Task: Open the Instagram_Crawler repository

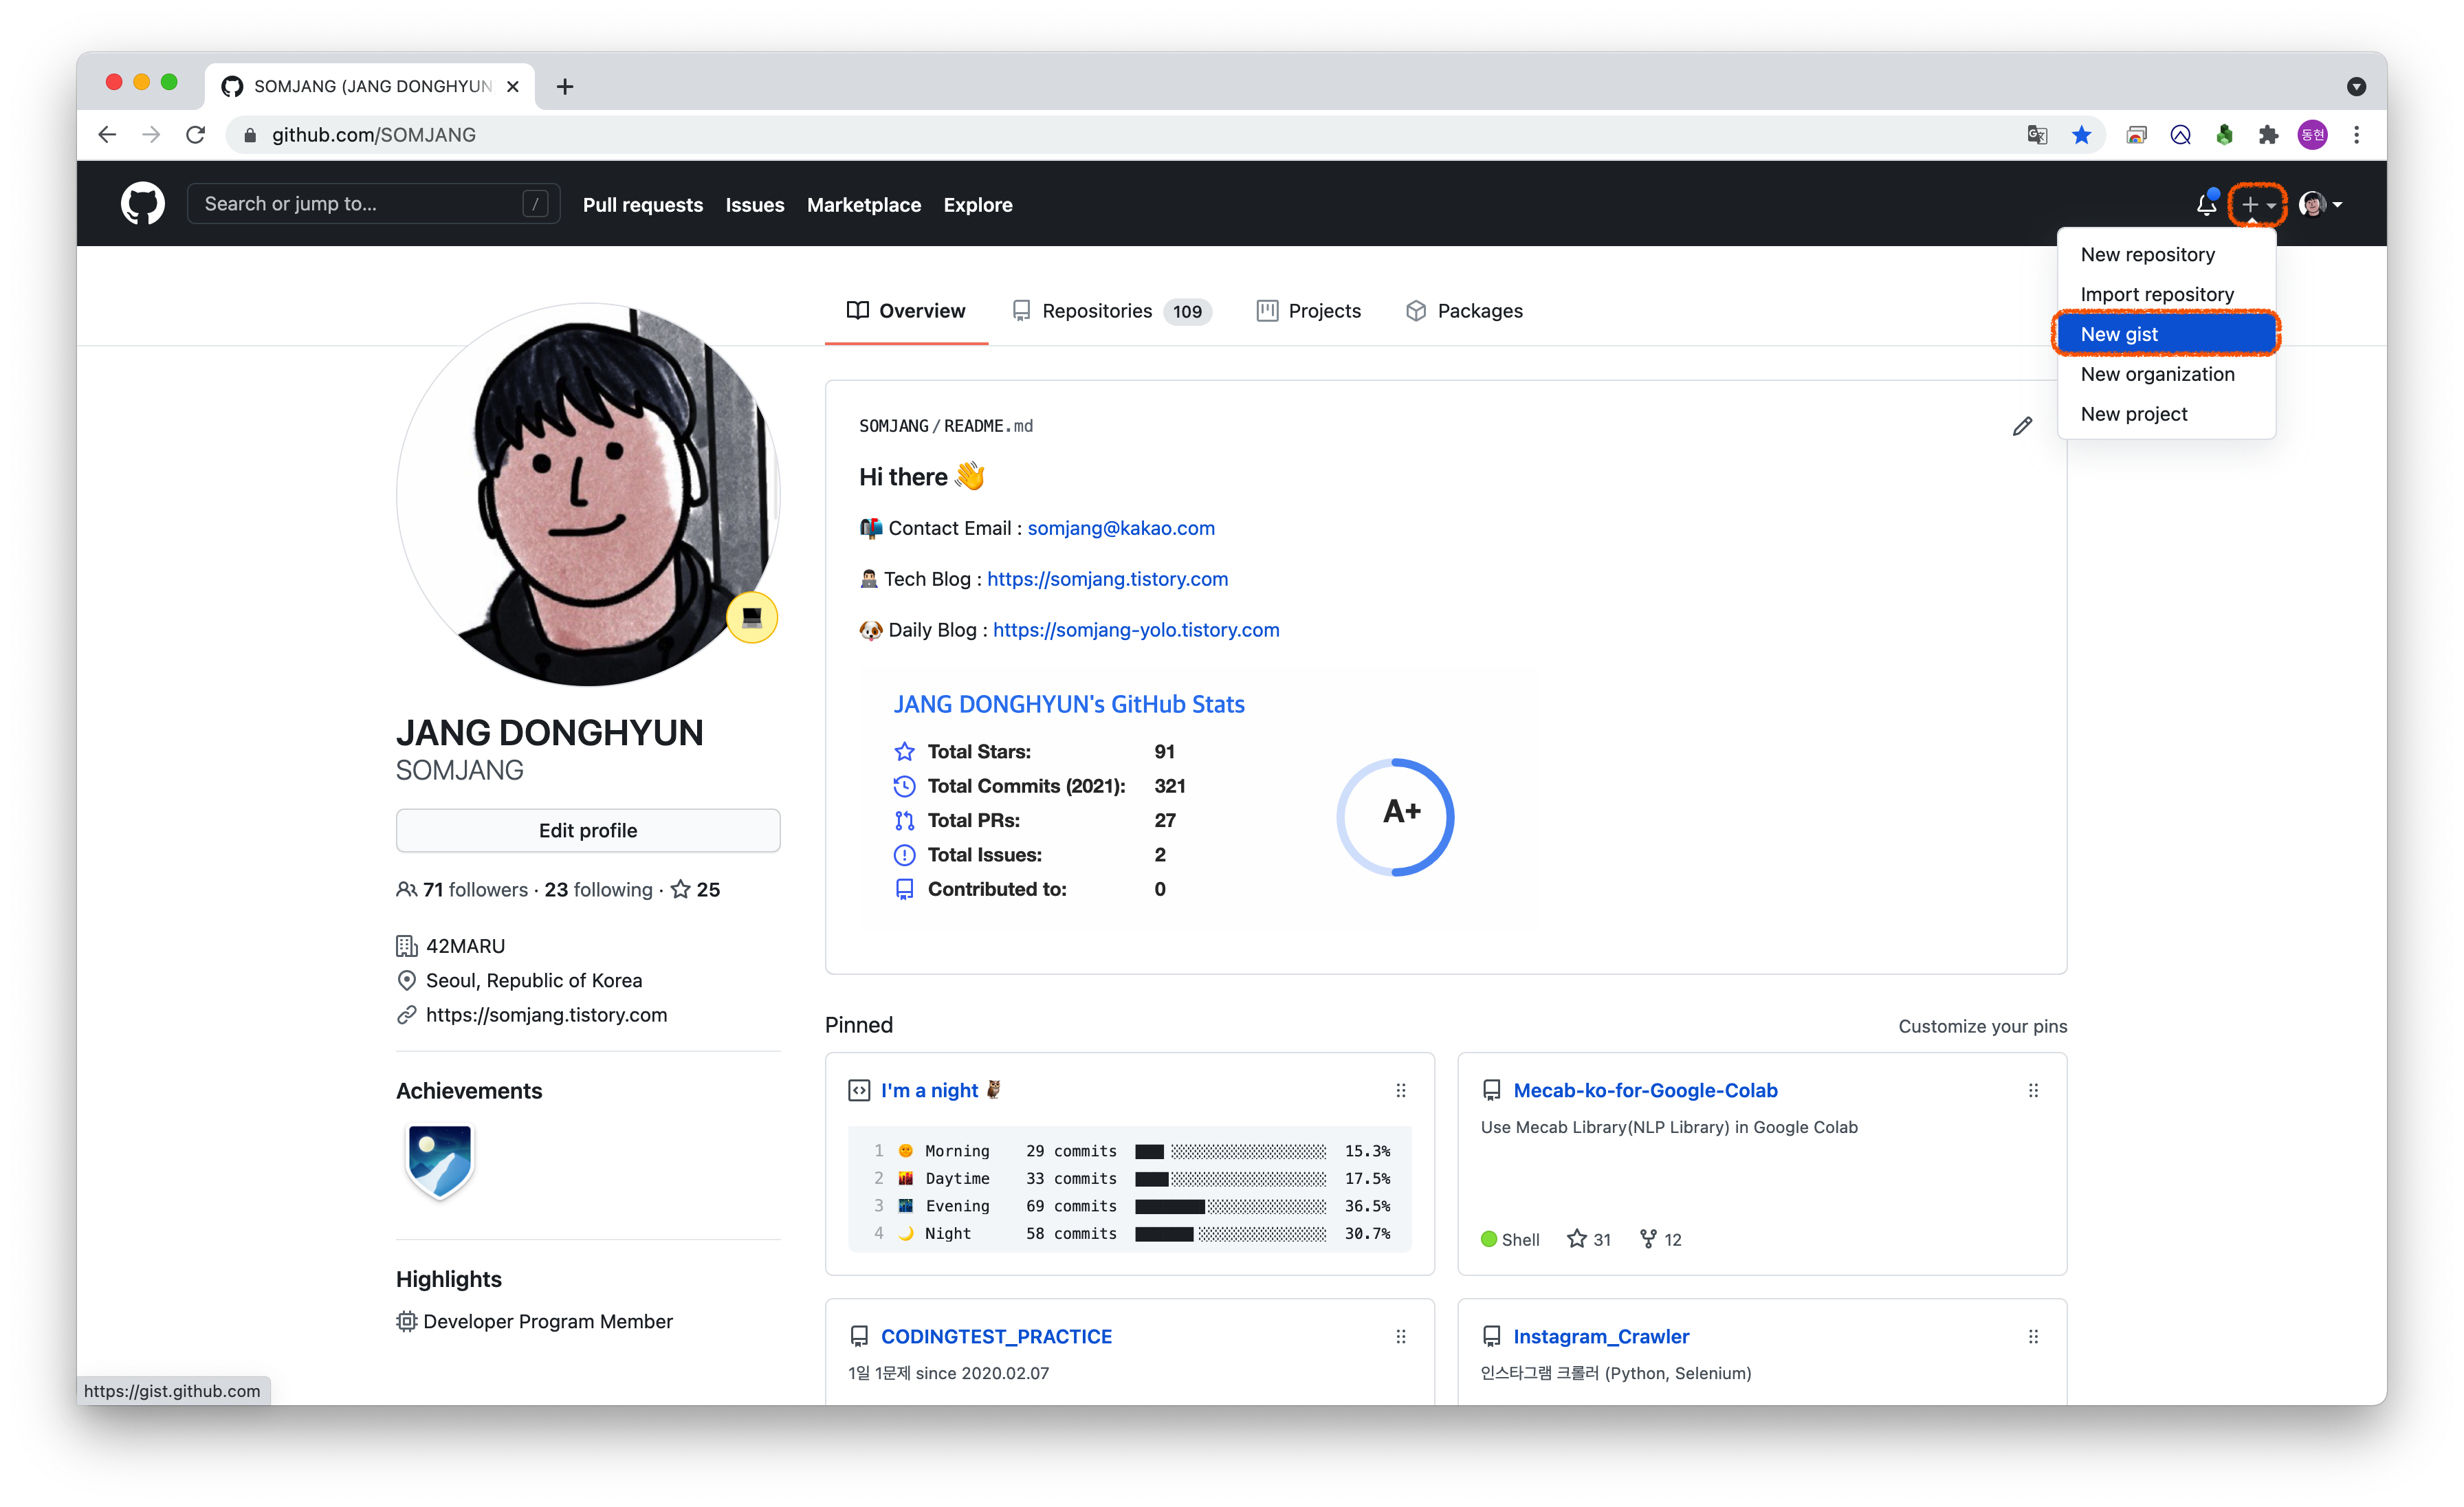Action: pyautogui.click(x=1601, y=1336)
